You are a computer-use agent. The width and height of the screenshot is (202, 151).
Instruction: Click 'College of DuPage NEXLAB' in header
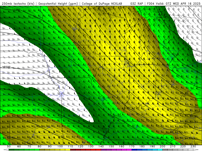102,4
